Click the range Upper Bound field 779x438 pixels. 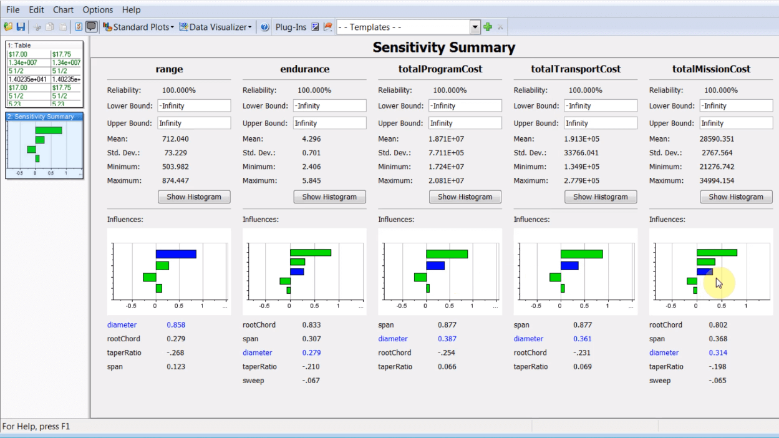pos(194,123)
